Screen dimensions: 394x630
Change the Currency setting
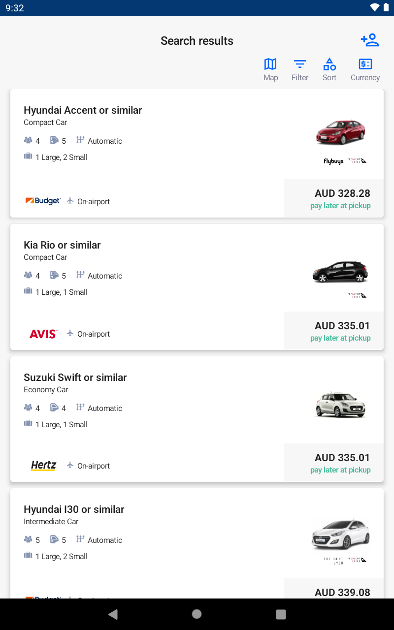click(x=365, y=69)
